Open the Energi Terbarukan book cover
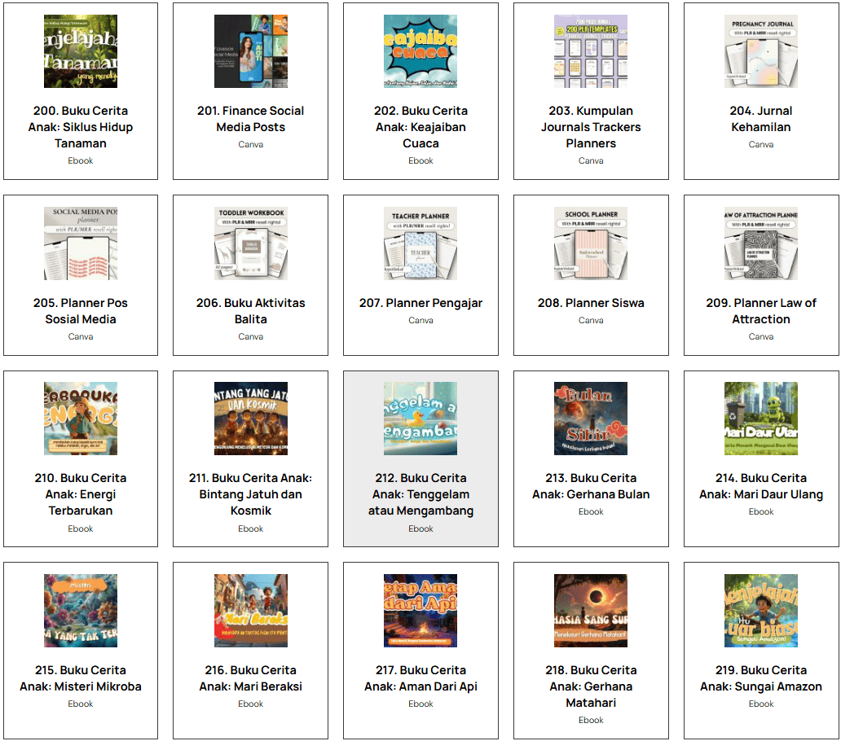 [81, 419]
